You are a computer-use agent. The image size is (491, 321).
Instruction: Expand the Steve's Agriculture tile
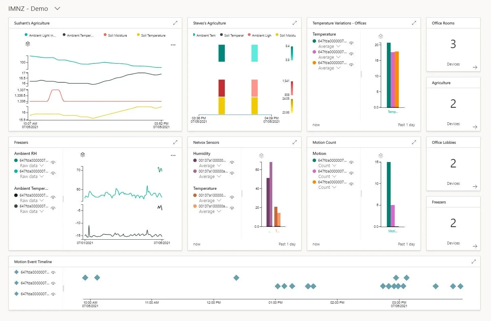point(295,23)
